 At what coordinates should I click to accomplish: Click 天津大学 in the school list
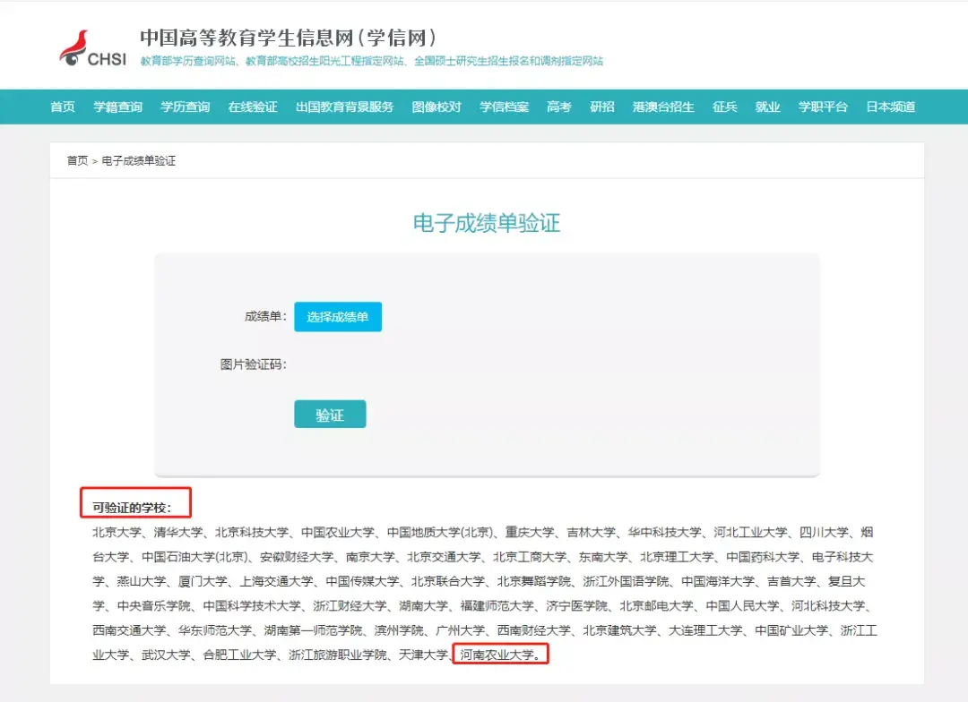pyautogui.click(x=423, y=655)
